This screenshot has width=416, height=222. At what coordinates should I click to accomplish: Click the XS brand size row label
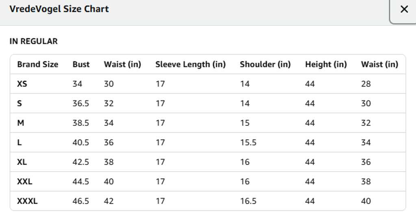(x=22, y=84)
